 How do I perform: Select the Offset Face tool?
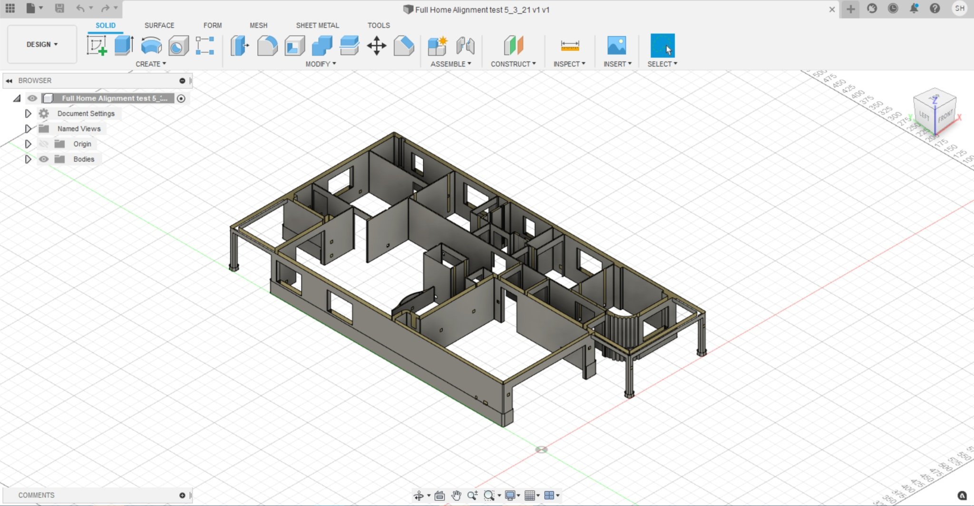350,46
